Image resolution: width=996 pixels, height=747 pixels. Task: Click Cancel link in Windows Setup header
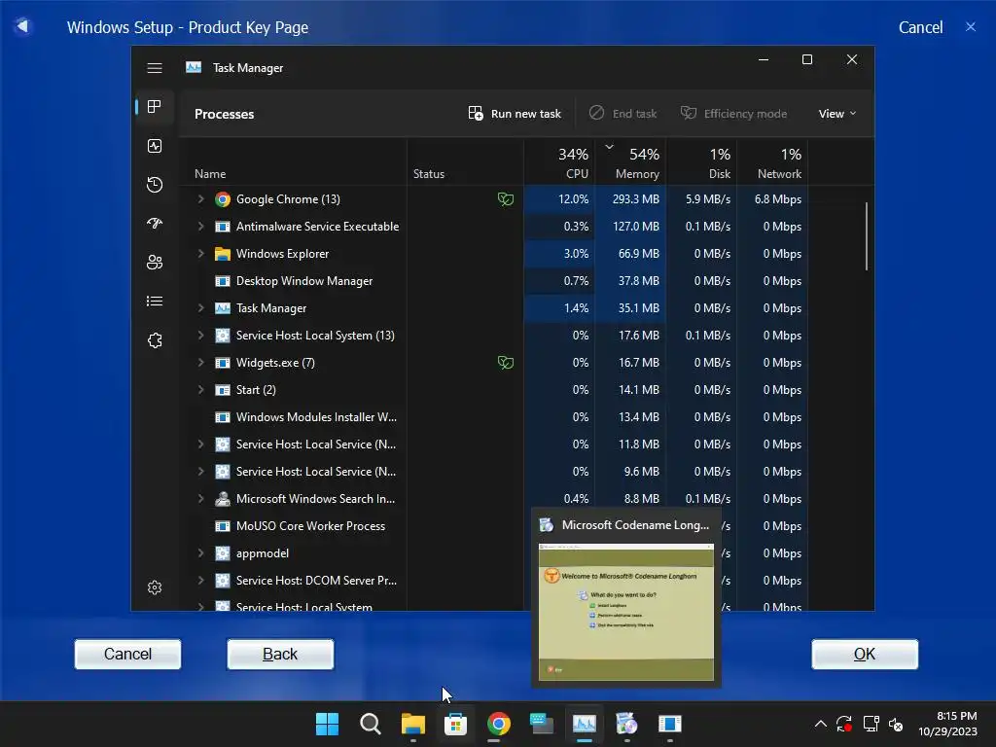point(920,27)
